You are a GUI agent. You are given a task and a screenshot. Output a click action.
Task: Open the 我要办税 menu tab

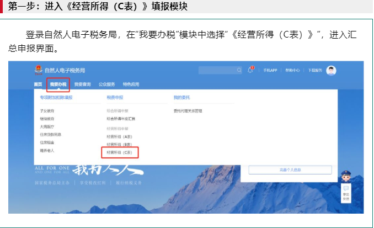tap(58, 84)
